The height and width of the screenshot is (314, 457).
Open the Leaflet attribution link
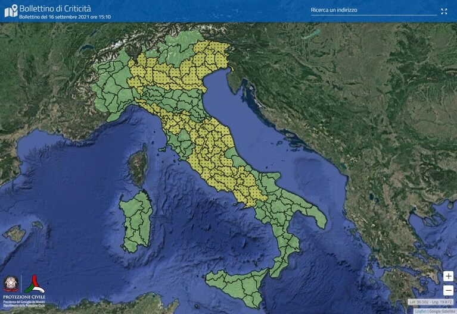click(421, 312)
